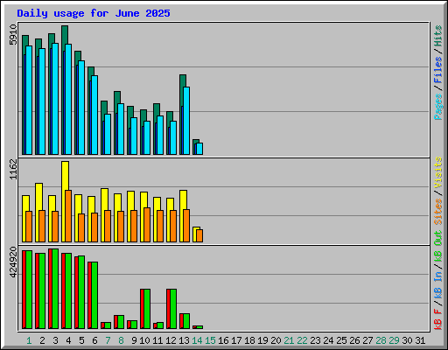Click the Hits legend label
The height and width of the screenshot is (350, 448).
438,36
